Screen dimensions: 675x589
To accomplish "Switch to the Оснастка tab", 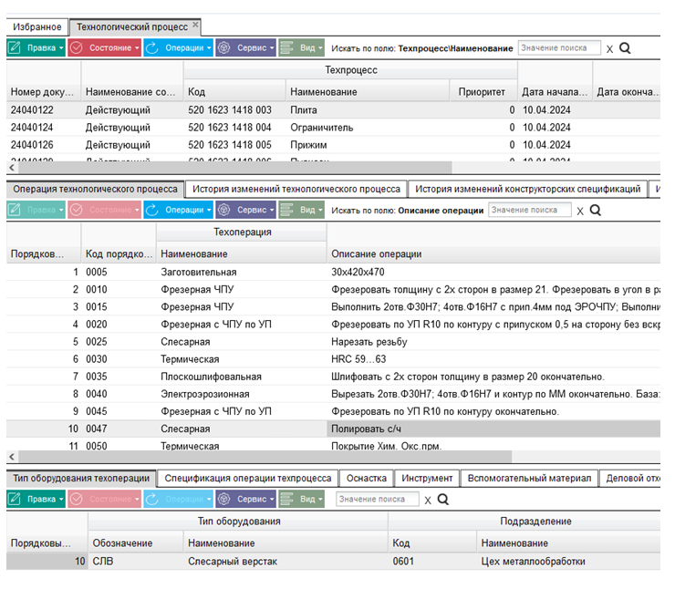I will coord(367,479).
